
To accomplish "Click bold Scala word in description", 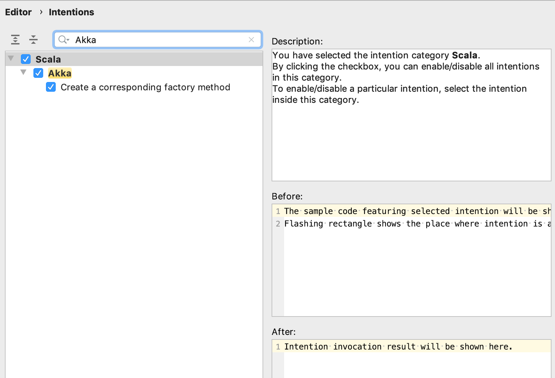I will [464, 56].
